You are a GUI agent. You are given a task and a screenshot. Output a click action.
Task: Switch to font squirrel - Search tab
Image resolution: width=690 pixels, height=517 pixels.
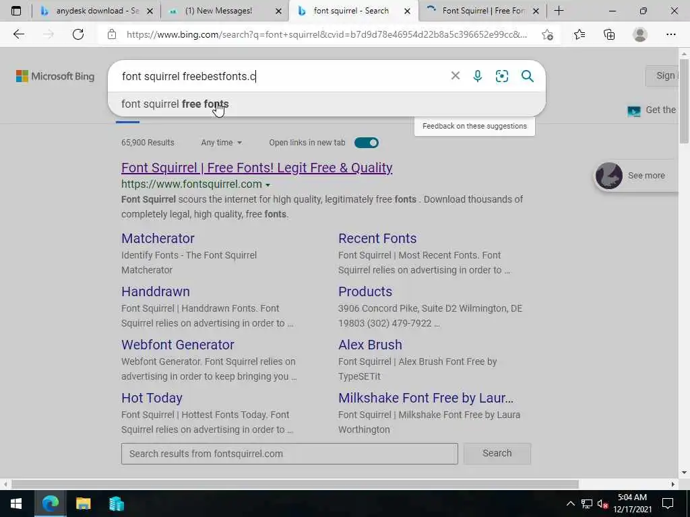point(353,11)
